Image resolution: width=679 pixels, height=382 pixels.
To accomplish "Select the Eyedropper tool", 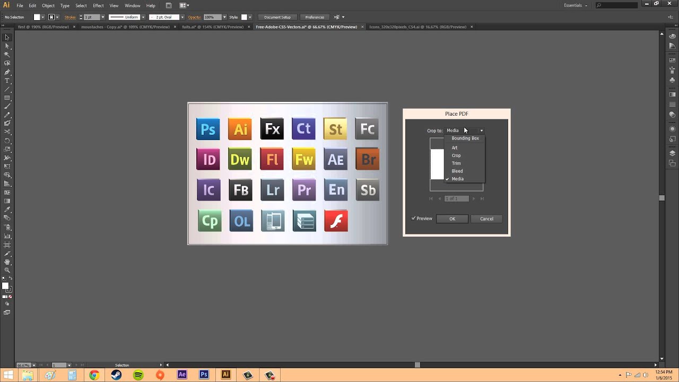I will tap(7, 209).
